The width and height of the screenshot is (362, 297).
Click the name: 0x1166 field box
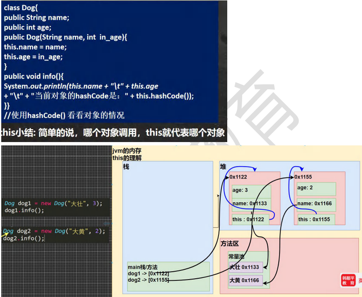pyautogui.click(x=316, y=204)
